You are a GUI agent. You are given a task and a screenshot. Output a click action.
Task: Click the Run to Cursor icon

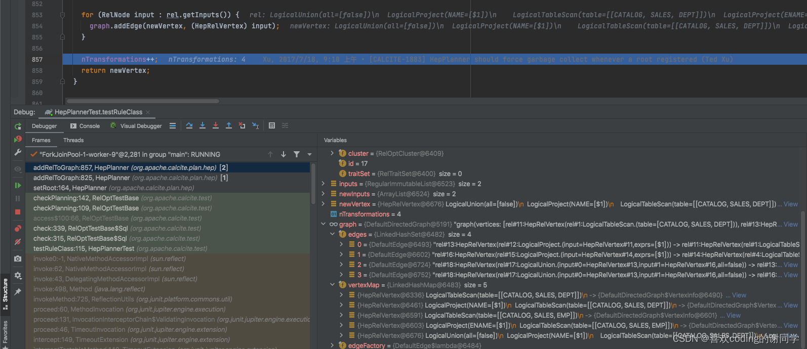[x=255, y=125]
